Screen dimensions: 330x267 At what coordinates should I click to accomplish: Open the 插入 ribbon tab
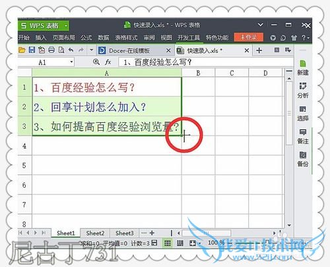[41, 38]
